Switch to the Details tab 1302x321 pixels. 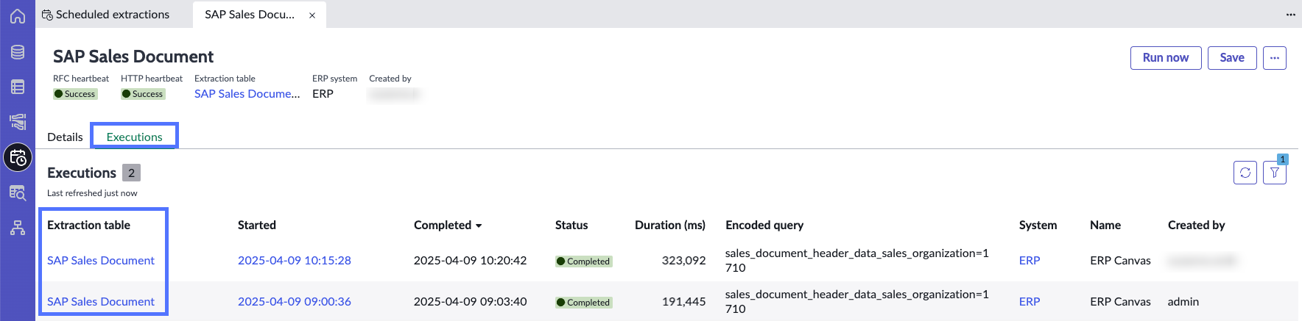[x=65, y=137]
